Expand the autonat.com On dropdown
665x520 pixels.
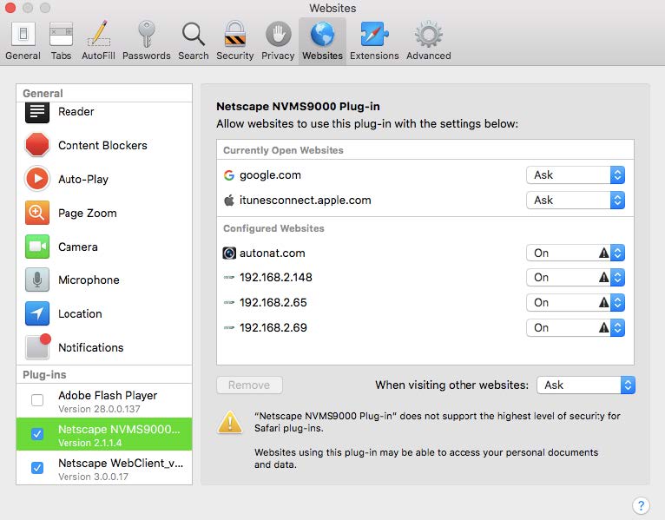(576, 253)
